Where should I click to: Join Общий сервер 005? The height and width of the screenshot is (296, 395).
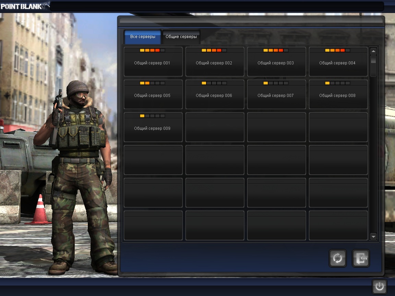coord(153,95)
